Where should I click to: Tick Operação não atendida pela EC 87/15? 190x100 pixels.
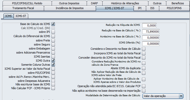(x=144, y=86)
